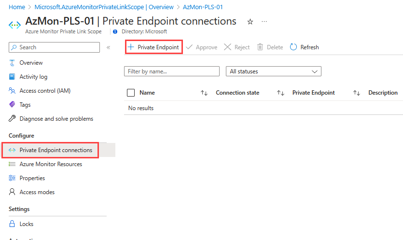Open the more options ellipsis menu
This screenshot has height=240, width=403.
pyautogui.click(x=264, y=22)
